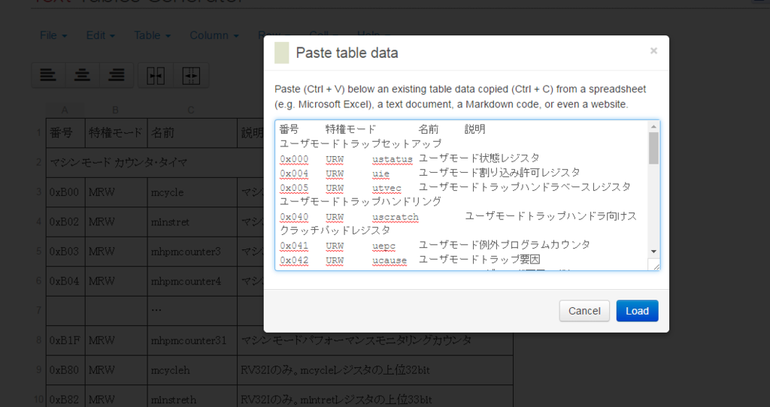
Task: Select column header A in background table
Action: pos(65,110)
